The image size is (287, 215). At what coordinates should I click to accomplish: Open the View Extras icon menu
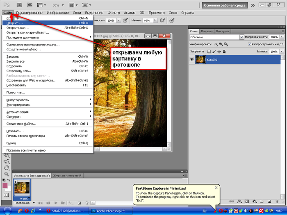tap(41, 5)
